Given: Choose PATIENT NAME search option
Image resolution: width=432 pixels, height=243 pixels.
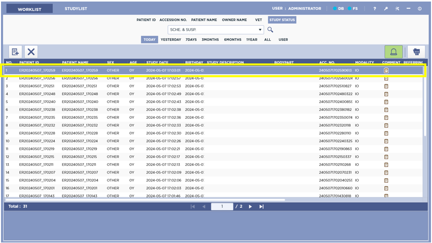Looking at the screenshot, I should point(204,20).
